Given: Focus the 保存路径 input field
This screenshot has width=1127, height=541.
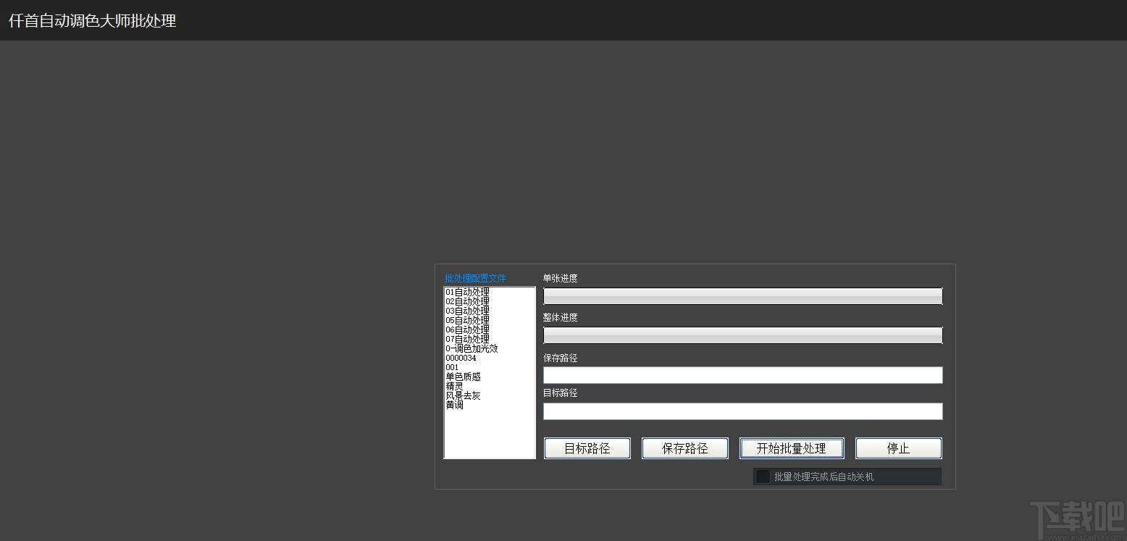Looking at the screenshot, I should click(743, 375).
